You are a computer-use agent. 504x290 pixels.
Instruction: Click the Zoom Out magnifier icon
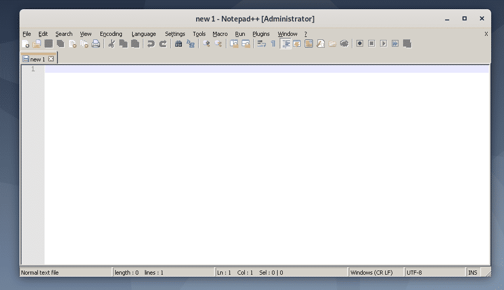[x=218, y=44]
